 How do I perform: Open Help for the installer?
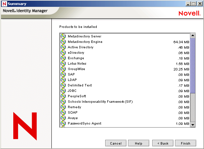pos(139,143)
